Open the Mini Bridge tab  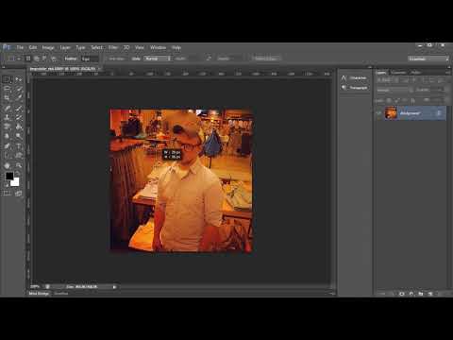pos(39,294)
